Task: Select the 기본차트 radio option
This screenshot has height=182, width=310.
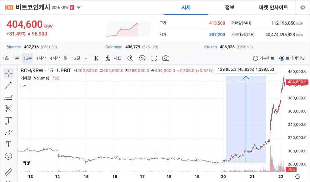Action: [263, 58]
